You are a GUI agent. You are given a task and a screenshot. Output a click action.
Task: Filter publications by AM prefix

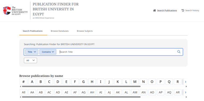tap(135, 92)
